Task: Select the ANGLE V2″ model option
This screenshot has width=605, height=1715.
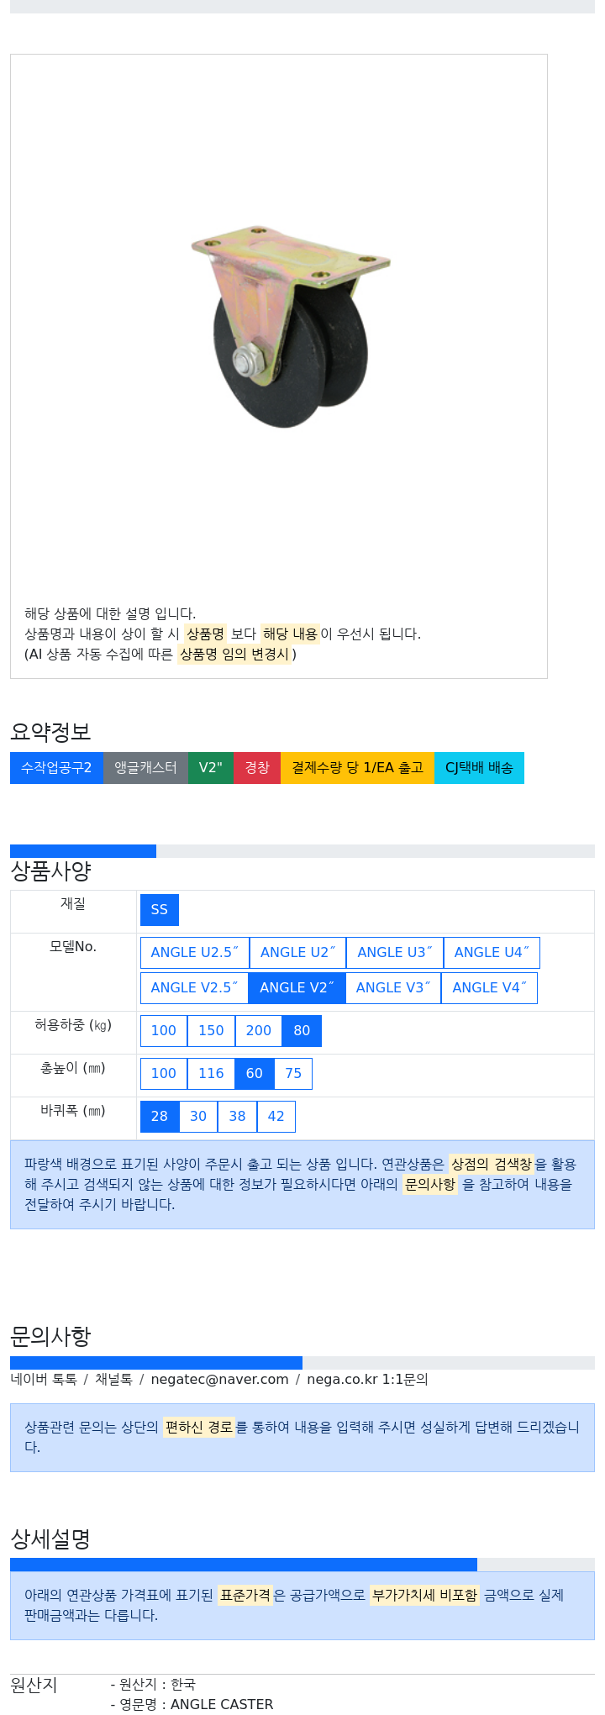Action: click(297, 988)
